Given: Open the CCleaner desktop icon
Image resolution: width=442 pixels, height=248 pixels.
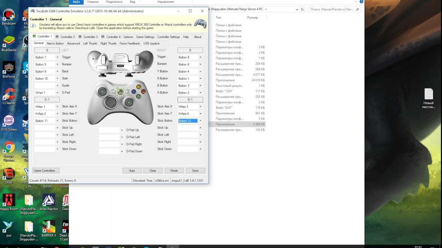Looking at the screenshot, I should [x=9, y=96].
